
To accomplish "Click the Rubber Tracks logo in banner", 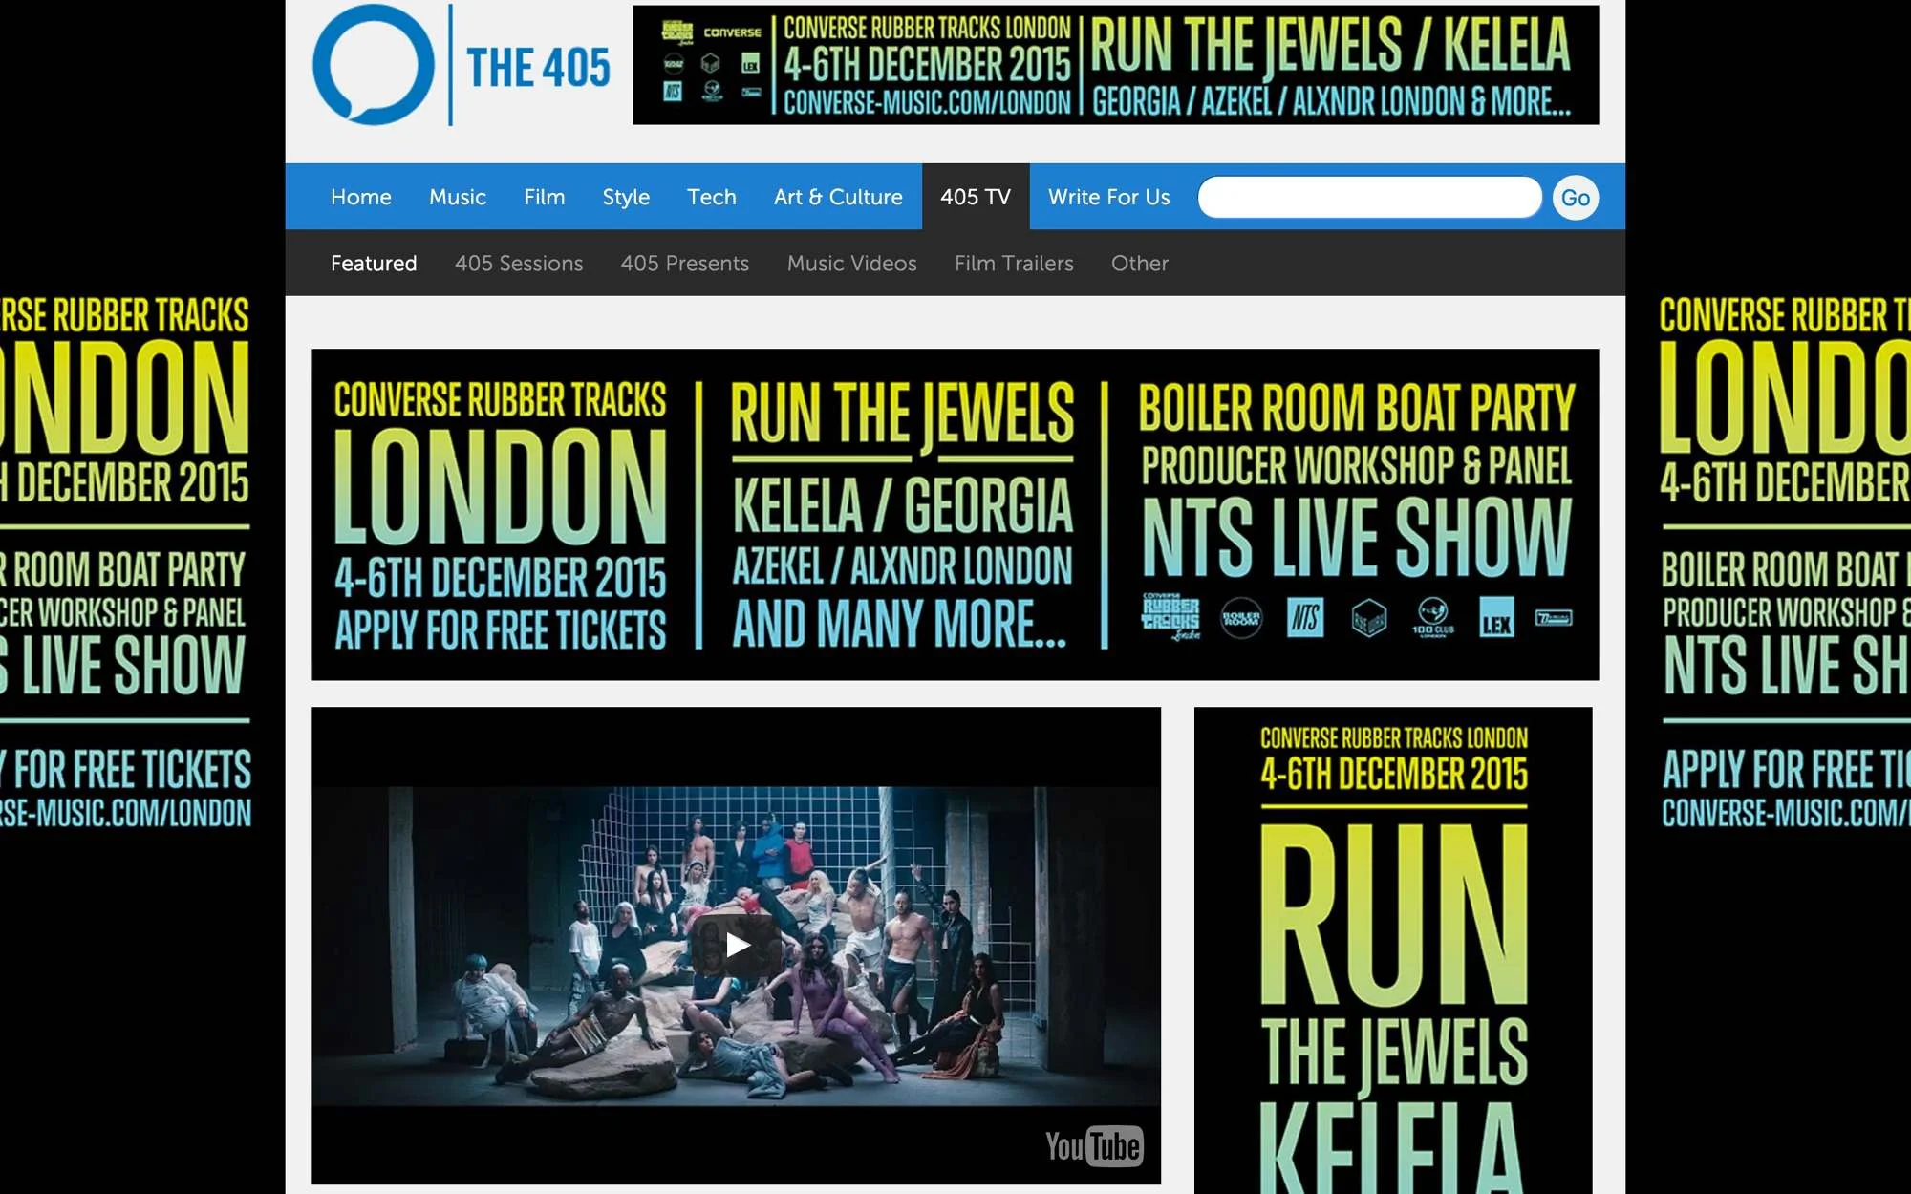I will [x=1170, y=616].
